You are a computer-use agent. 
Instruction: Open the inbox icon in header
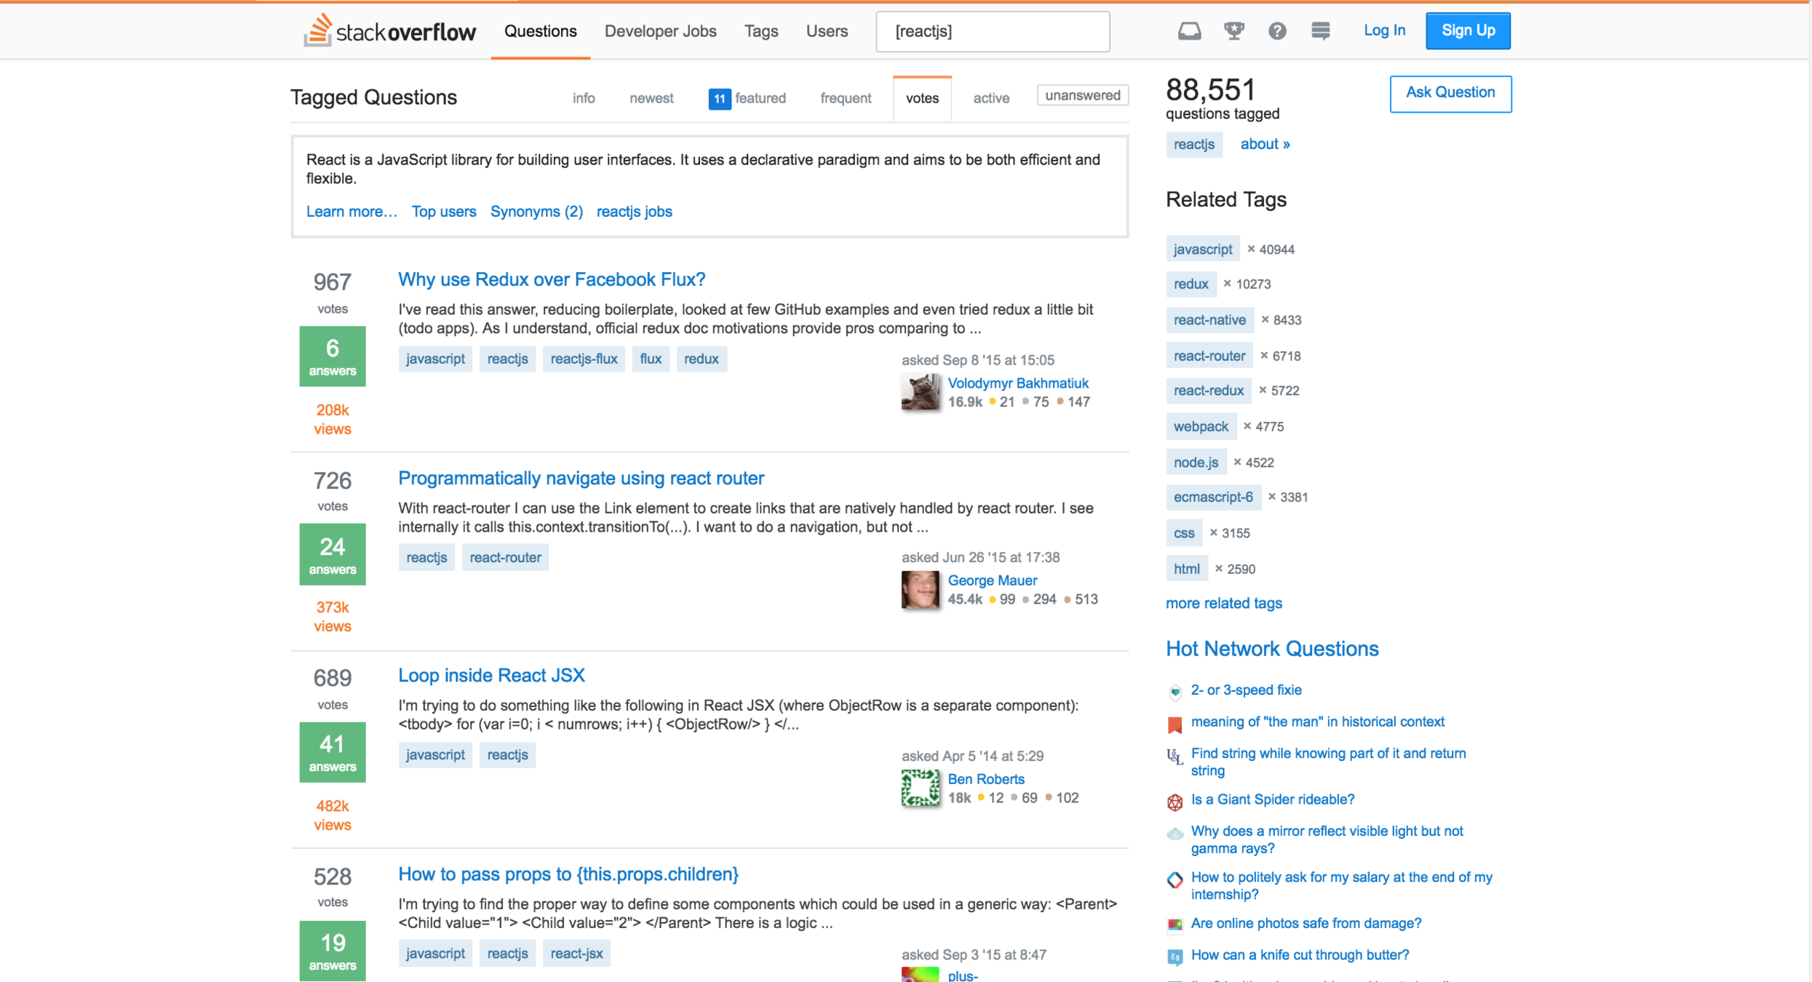[1189, 31]
